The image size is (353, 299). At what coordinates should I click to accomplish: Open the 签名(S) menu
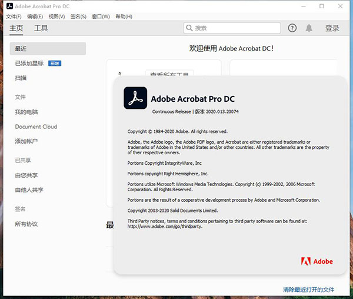point(78,16)
